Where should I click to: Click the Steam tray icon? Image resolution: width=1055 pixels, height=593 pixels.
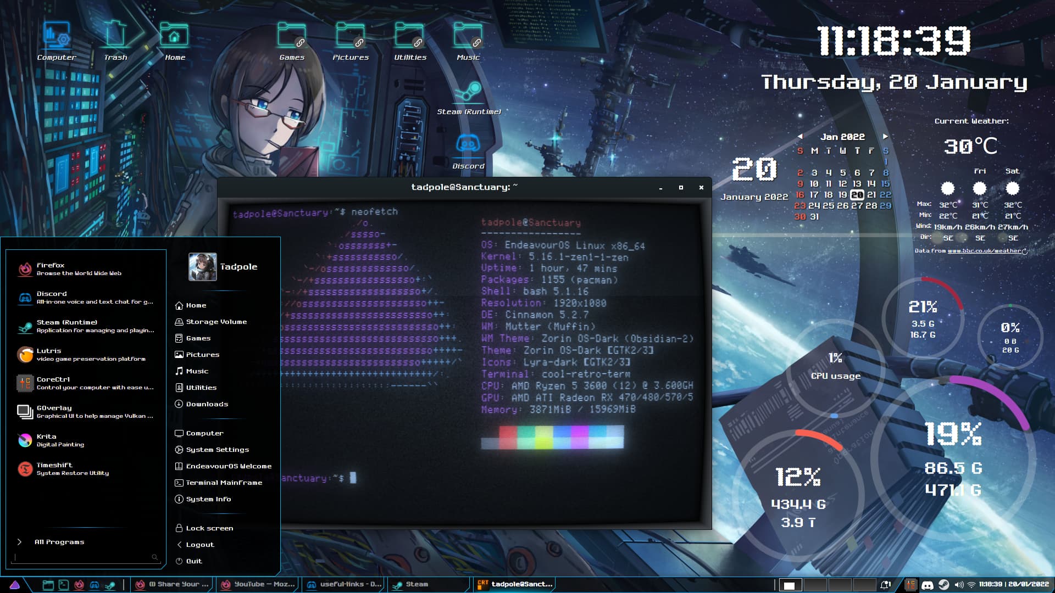coord(943,585)
